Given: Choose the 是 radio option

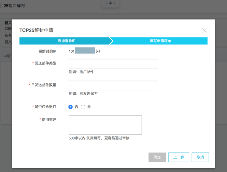Looking at the screenshot, I should click(83, 107).
